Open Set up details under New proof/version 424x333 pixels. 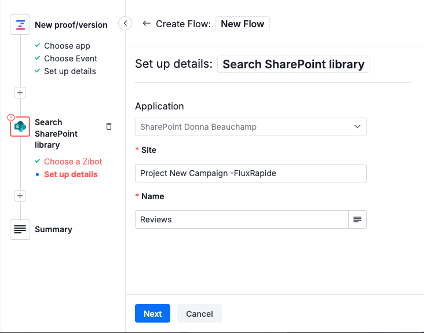pyautogui.click(x=70, y=71)
